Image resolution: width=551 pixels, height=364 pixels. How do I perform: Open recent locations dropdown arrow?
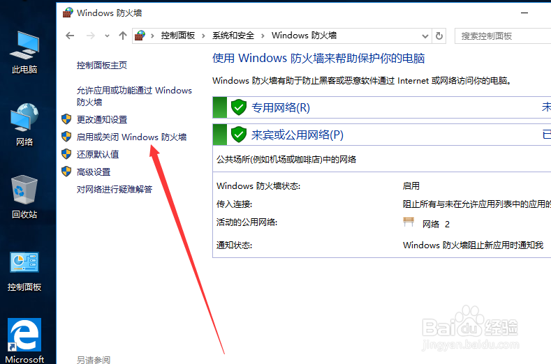107,36
